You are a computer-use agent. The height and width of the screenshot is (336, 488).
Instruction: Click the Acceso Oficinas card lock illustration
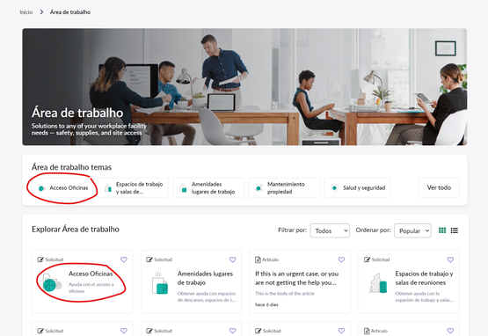coord(51,282)
